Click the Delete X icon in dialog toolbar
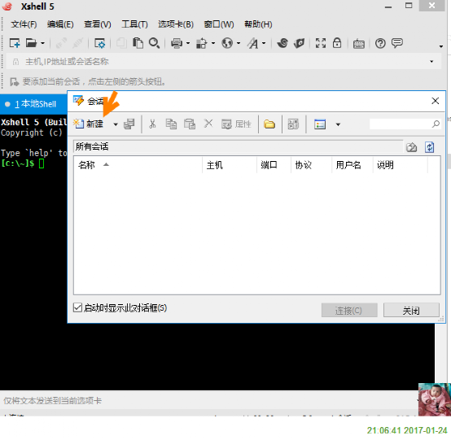Screen dimensions: 451x440 208,124
